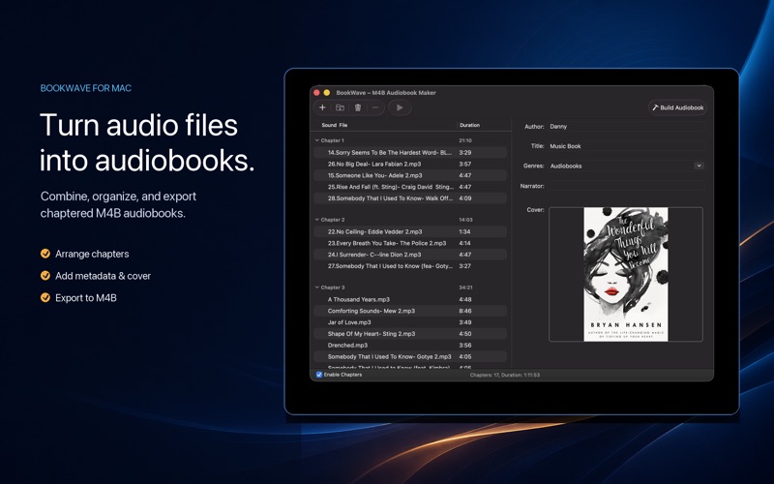Click the trash delete icon
This screenshot has width=774, height=484.
[358, 107]
